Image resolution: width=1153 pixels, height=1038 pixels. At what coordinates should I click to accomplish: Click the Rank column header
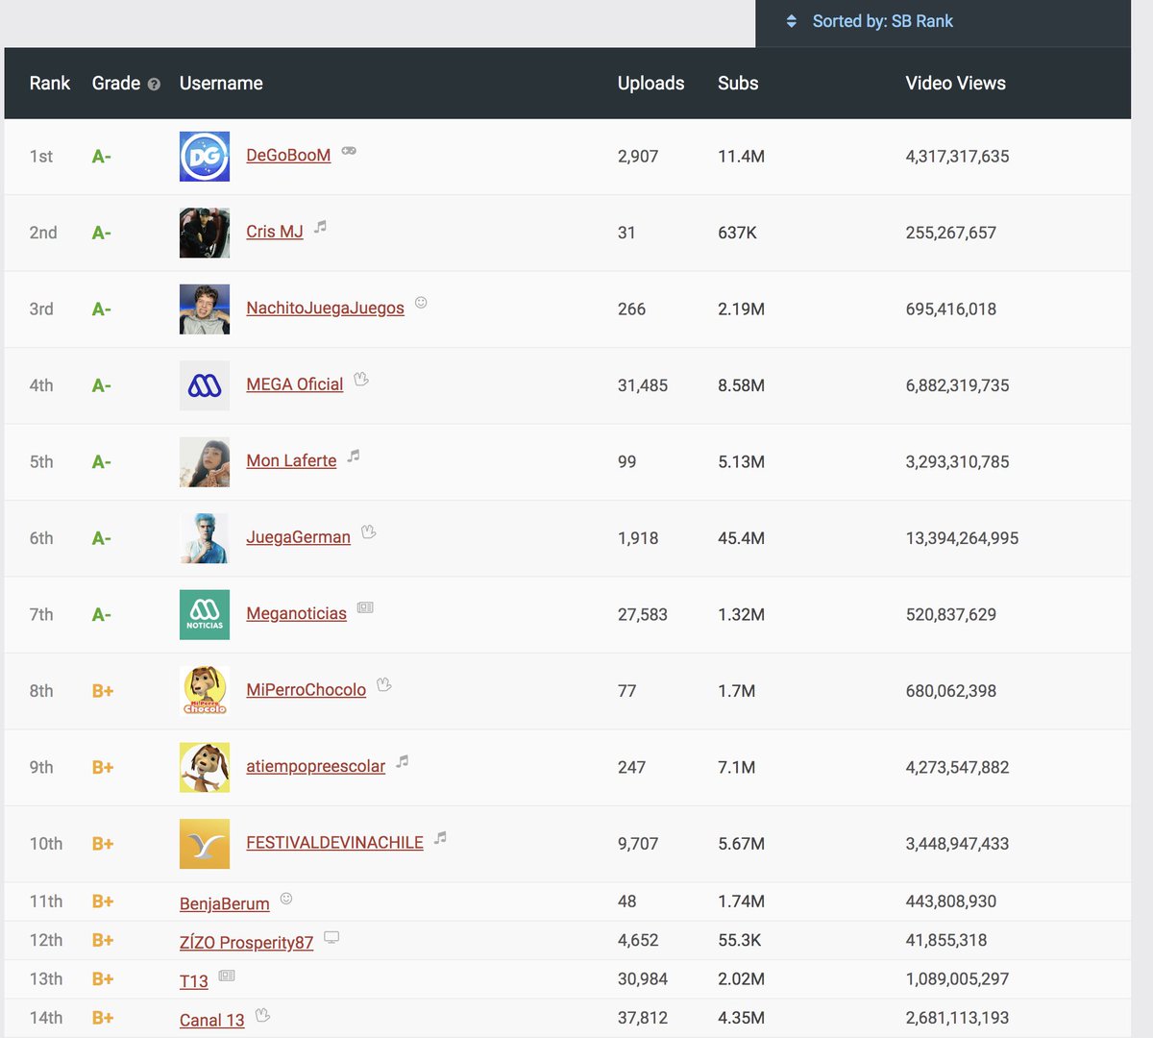pos(50,84)
